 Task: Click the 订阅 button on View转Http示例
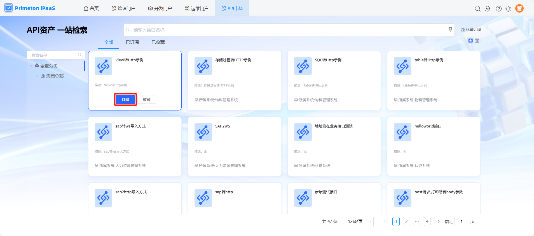tap(125, 100)
